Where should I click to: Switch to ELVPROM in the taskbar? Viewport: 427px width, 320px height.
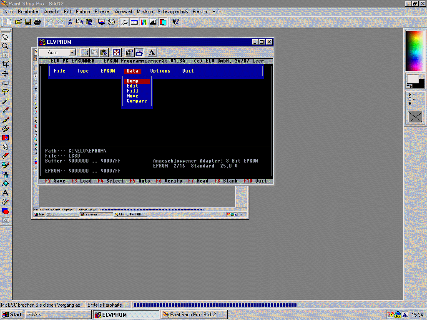pos(126,315)
